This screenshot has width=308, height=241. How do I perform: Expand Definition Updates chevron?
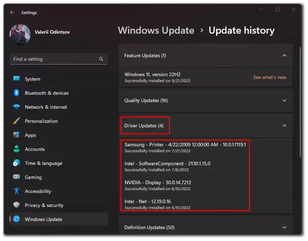coord(284,227)
